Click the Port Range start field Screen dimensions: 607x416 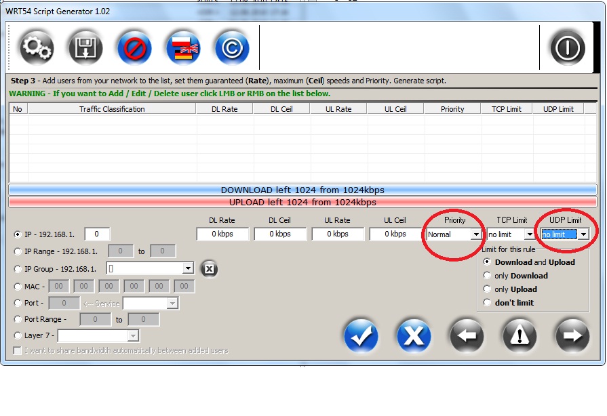click(x=95, y=319)
